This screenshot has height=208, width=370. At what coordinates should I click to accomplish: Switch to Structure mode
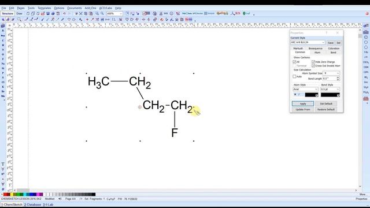(8, 14)
